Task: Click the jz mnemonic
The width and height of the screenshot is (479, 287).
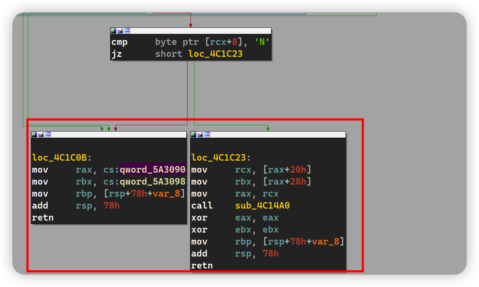Action: 117,54
